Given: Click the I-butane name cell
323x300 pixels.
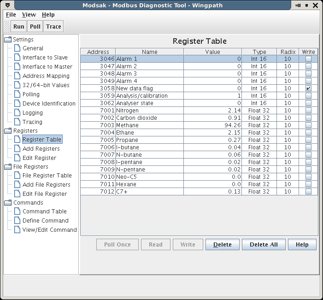Looking at the screenshot, I should click(150, 147).
